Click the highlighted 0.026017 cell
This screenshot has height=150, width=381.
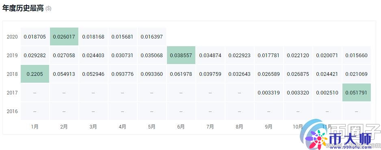(64, 37)
